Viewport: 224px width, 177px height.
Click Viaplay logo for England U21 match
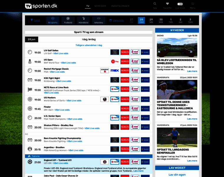click(x=115, y=162)
